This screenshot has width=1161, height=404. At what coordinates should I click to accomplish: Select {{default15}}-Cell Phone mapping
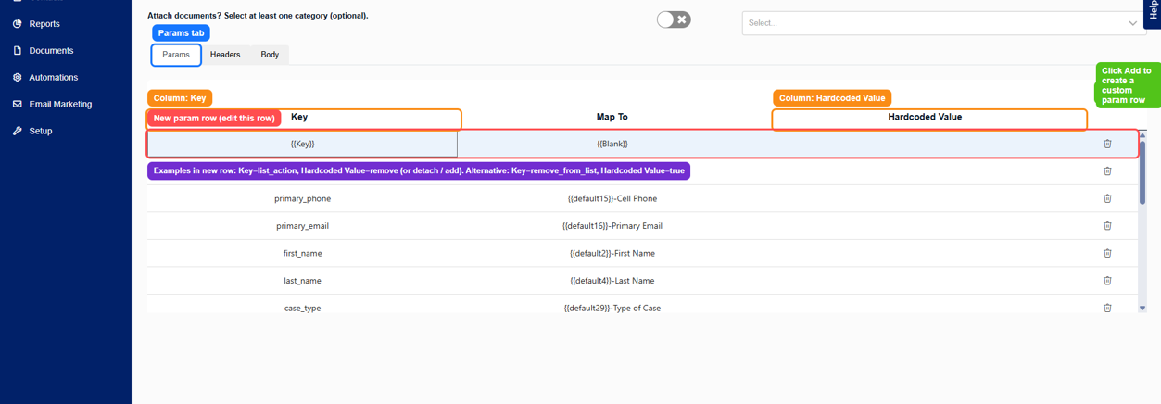(612, 198)
